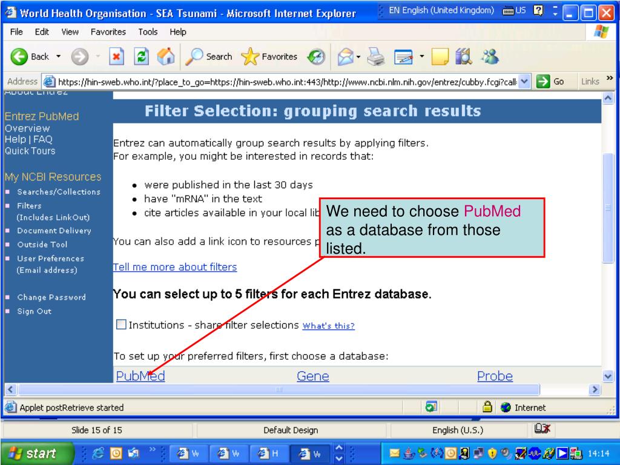Open the What's this? link
This screenshot has width=620, height=465.
pyautogui.click(x=328, y=326)
